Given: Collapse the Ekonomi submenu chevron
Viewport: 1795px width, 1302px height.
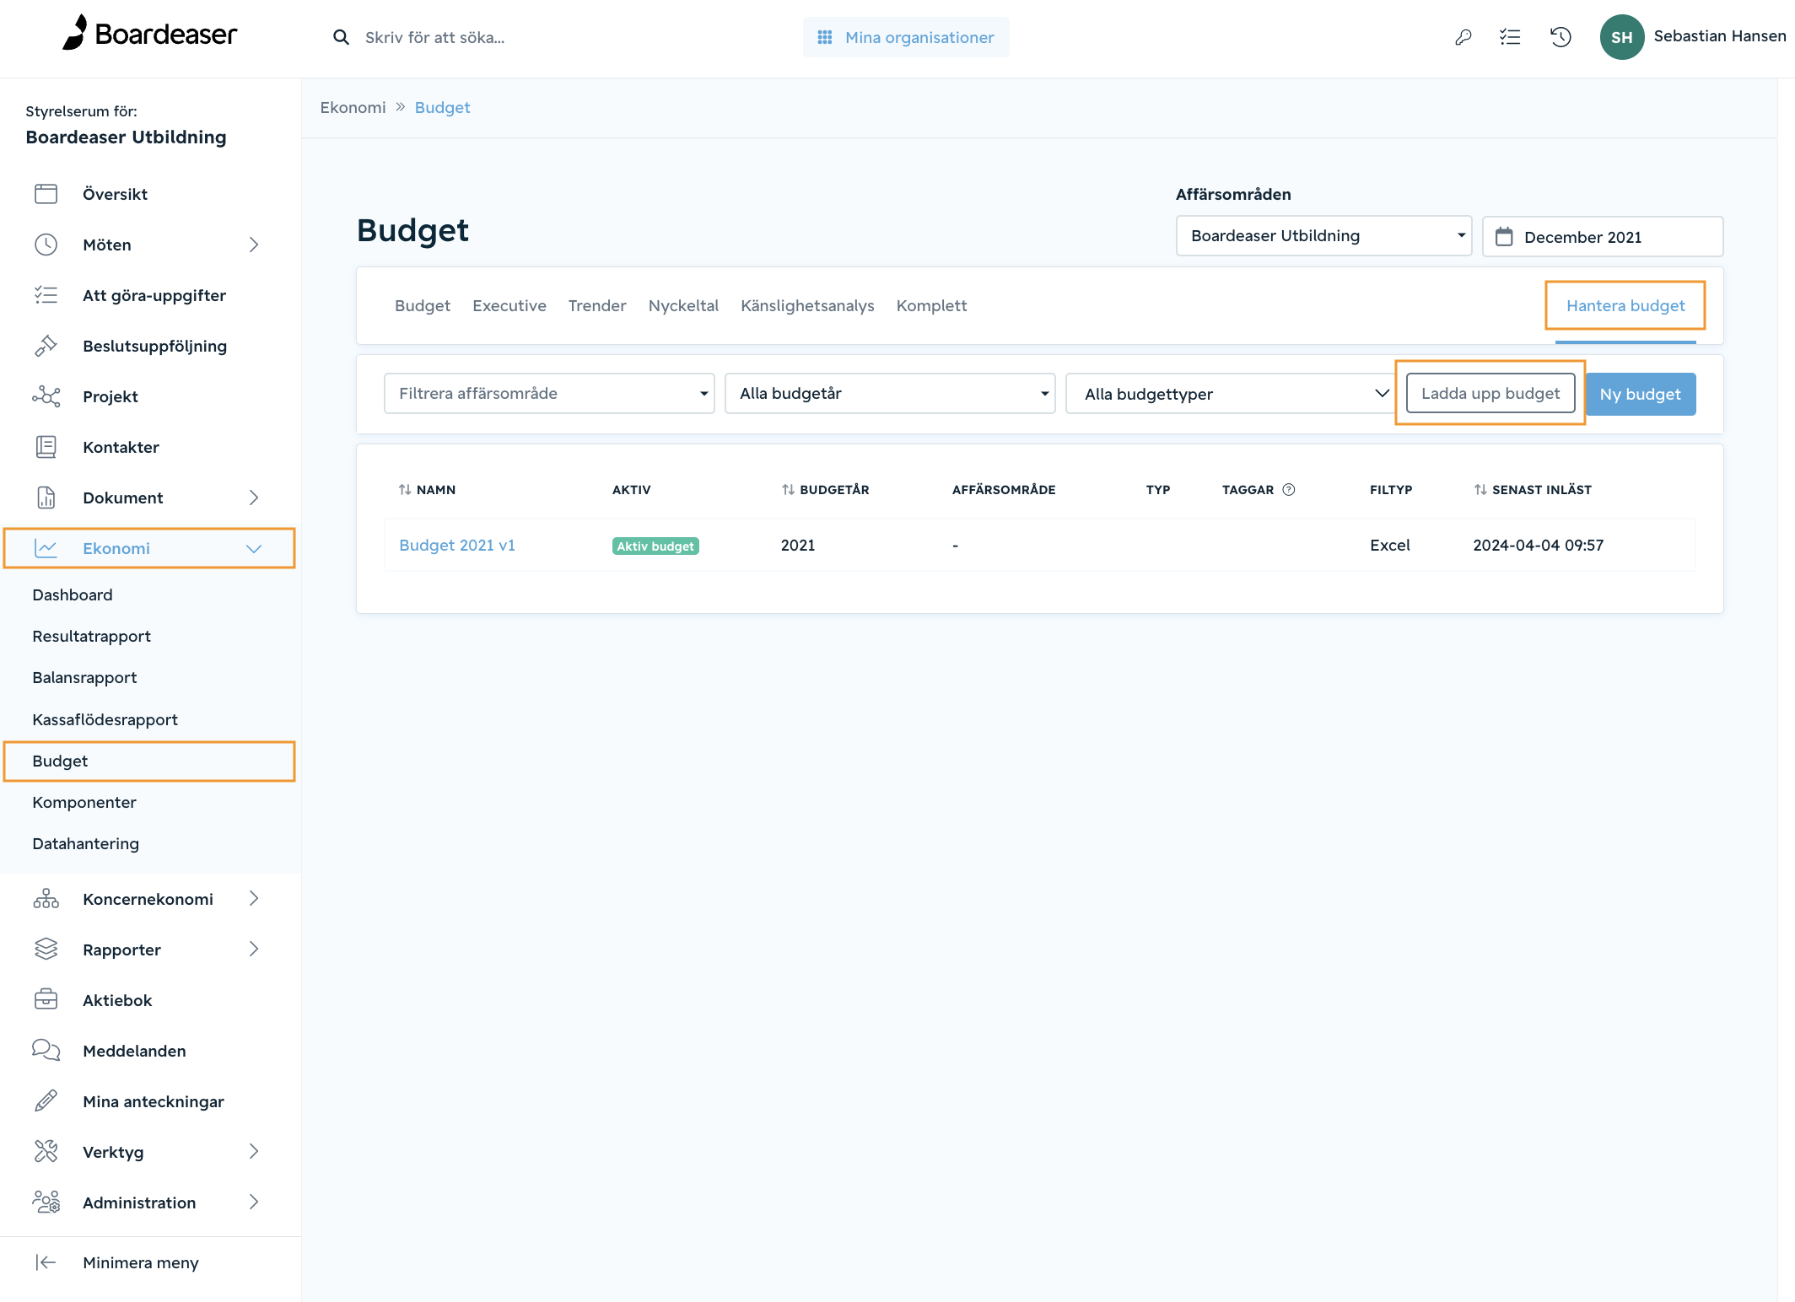Looking at the screenshot, I should point(254,548).
